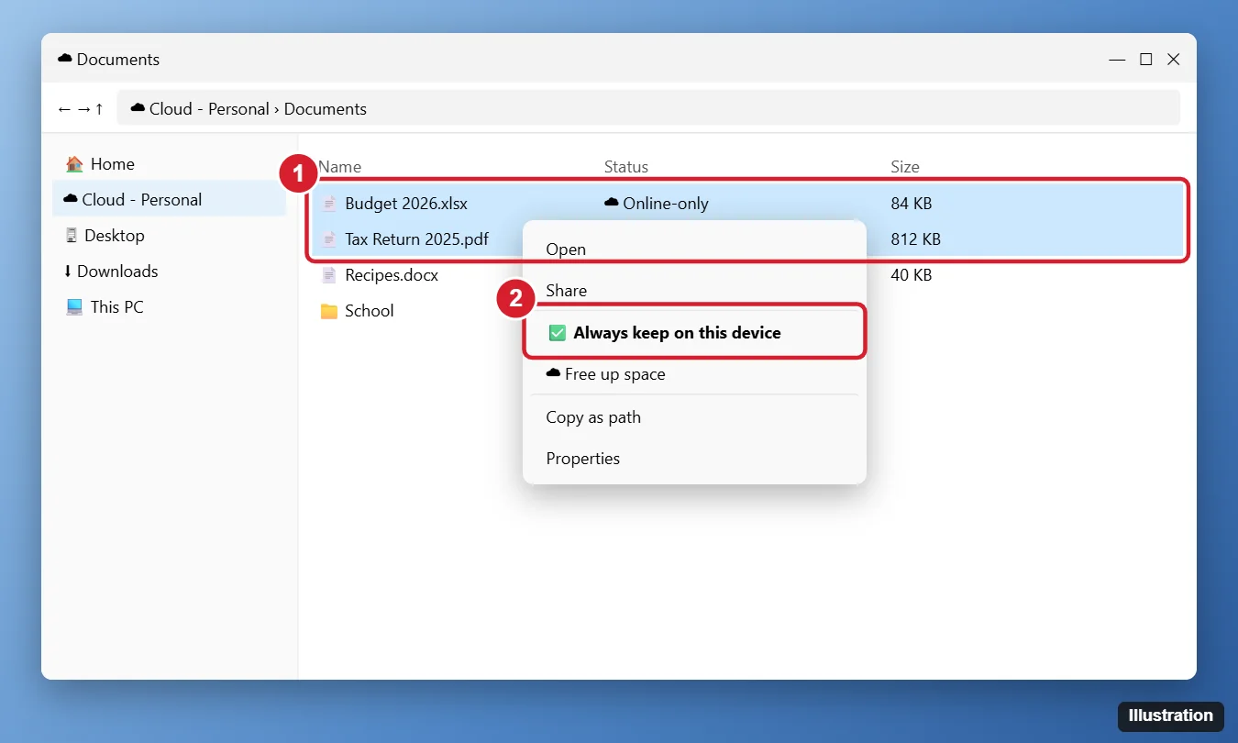Click the monitor icon beside Desktop
The image size is (1238, 743).
point(72,236)
